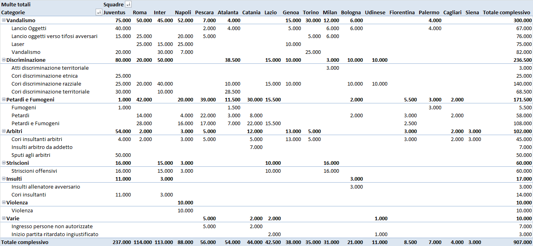
Task: Select the Totale complessivo bottom row label
Action: (25, 242)
